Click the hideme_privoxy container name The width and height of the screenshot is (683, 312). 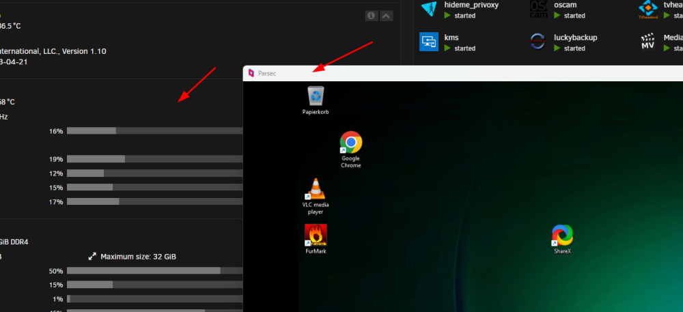(x=471, y=5)
